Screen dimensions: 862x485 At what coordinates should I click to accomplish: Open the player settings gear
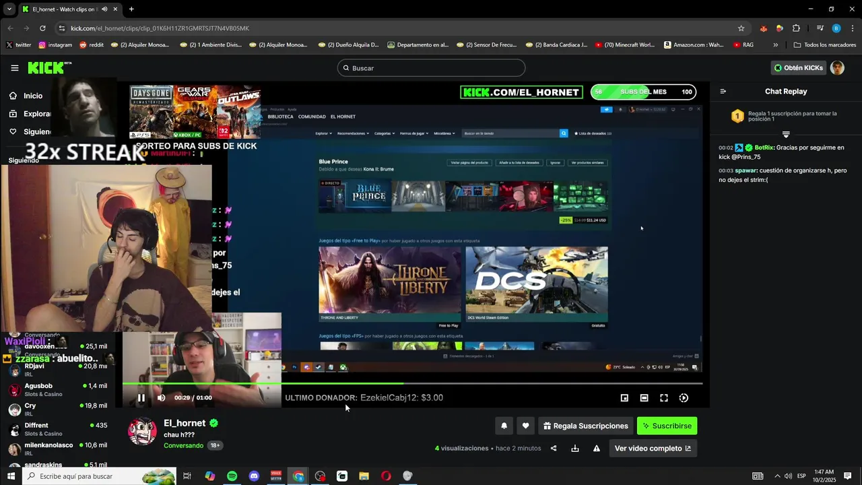[x=684, y=398]
